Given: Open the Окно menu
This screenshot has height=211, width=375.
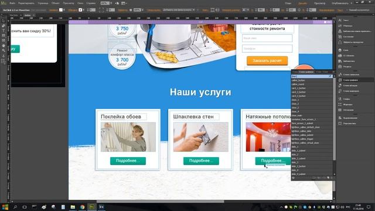Looking at the screenshot, I should (x=80, y=3).
